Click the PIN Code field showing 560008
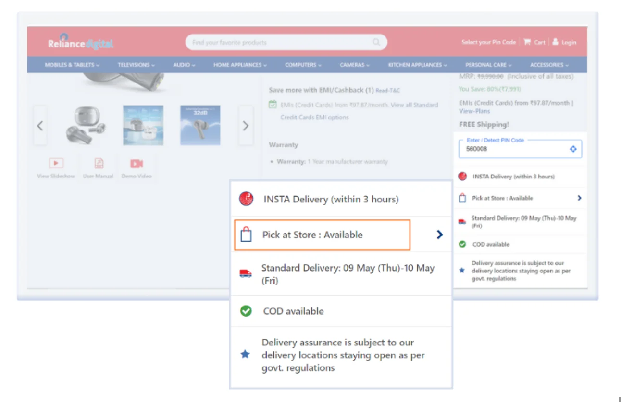 pyautogui.click(x=520, y=149)
